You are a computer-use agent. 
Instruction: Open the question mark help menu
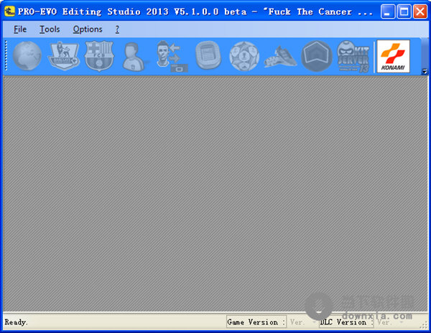(x=117, y=29)
